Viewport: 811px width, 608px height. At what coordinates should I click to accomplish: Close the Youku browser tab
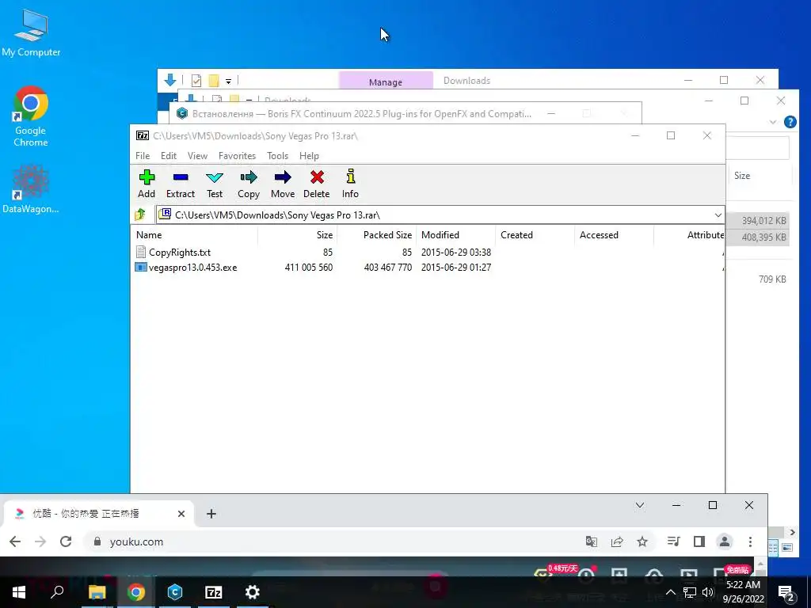point(181,513)
